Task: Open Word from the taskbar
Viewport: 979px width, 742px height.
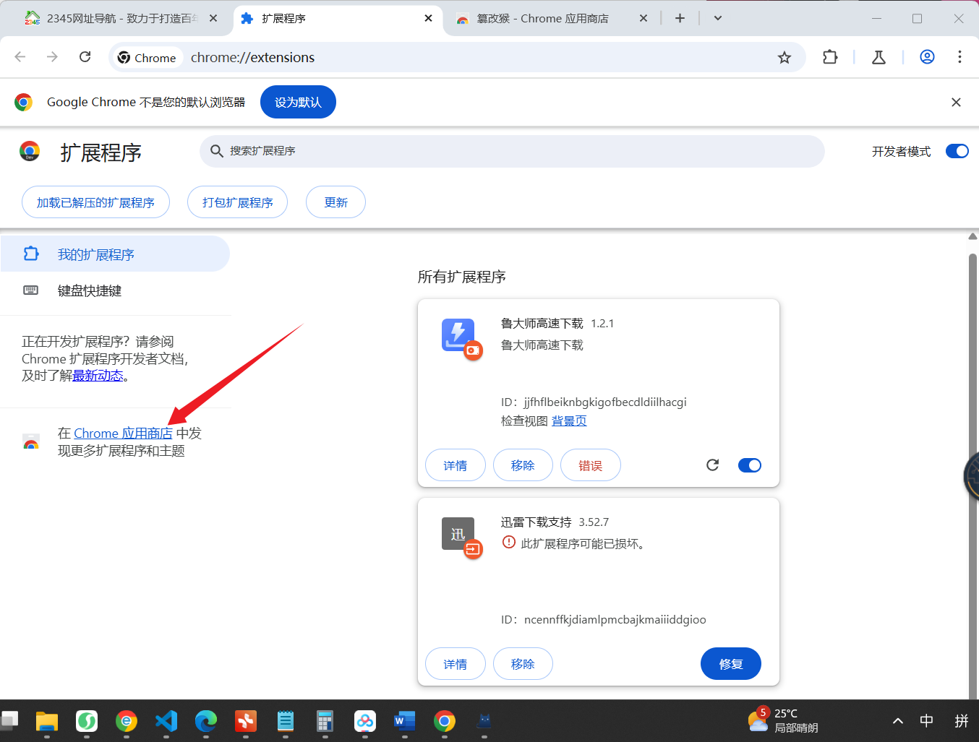Action: [x=405, y=721]
